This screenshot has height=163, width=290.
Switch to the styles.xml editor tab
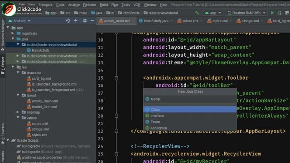point(219,21)
